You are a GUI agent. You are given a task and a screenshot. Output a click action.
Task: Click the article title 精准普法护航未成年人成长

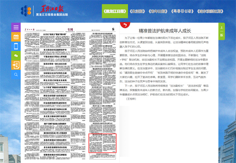pyautogui.click(x=164, y=30)
